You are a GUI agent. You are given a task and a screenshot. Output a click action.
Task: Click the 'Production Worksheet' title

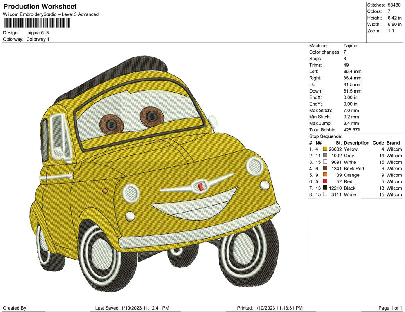click(x=40, y=7)
